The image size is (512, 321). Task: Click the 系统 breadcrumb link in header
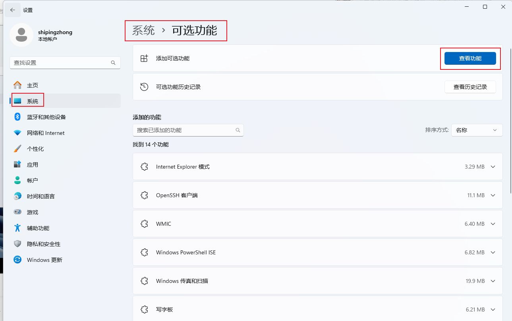click(x=143, y=31)
